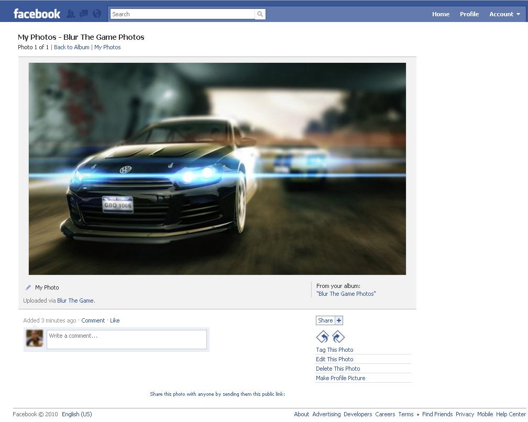Click the Search input field
This screenshot has width=528, height=422.
pyautogui.click(x=182, y=14)
